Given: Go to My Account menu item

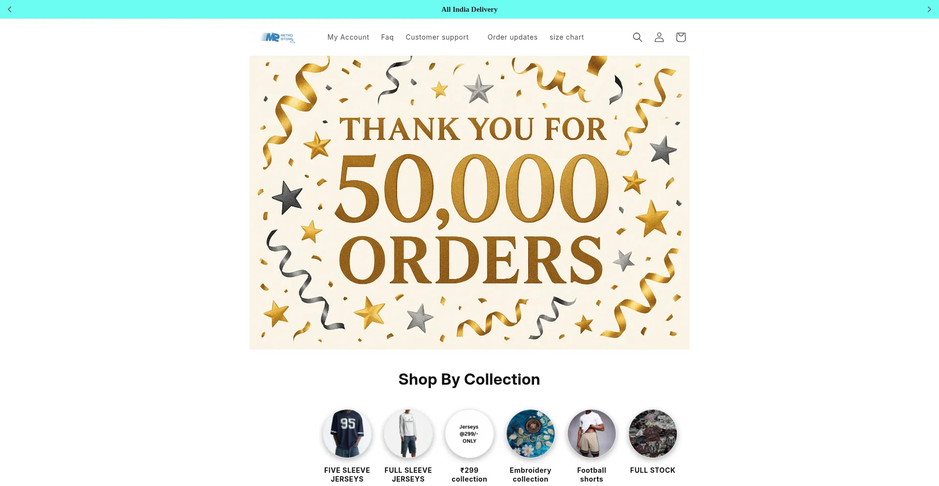Looking at the screenshot, I should (x=348, y=37).
